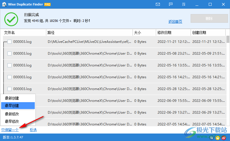Click the Weibo icon in status bar

click(x=224, y=138)
